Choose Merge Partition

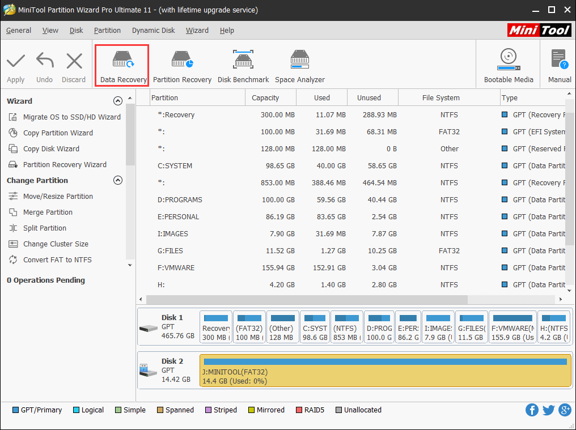pyautogui.click(x=40, y=212)
